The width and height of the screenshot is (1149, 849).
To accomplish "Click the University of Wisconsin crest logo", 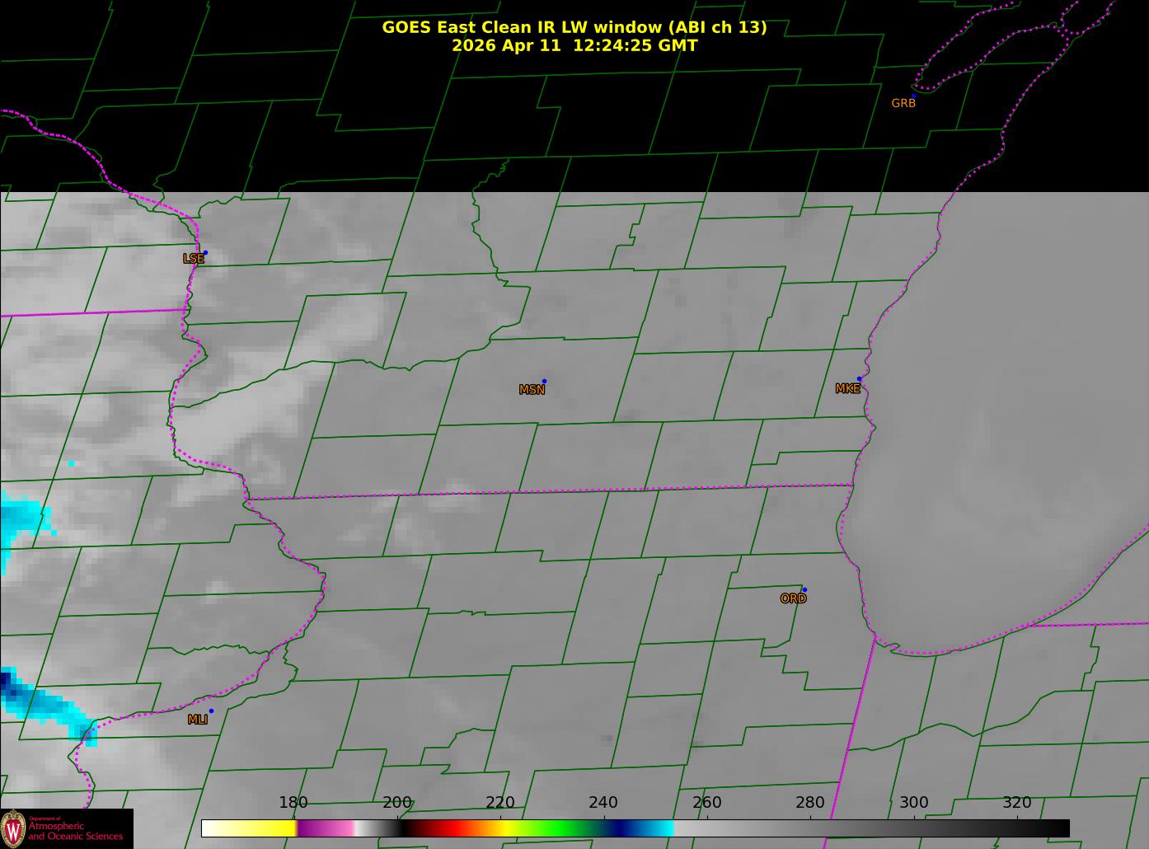I will pyautogui.click(x=13, y=828).
